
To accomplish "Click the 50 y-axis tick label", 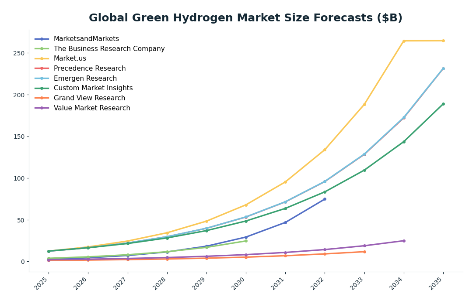I will [x=21, y=220].
